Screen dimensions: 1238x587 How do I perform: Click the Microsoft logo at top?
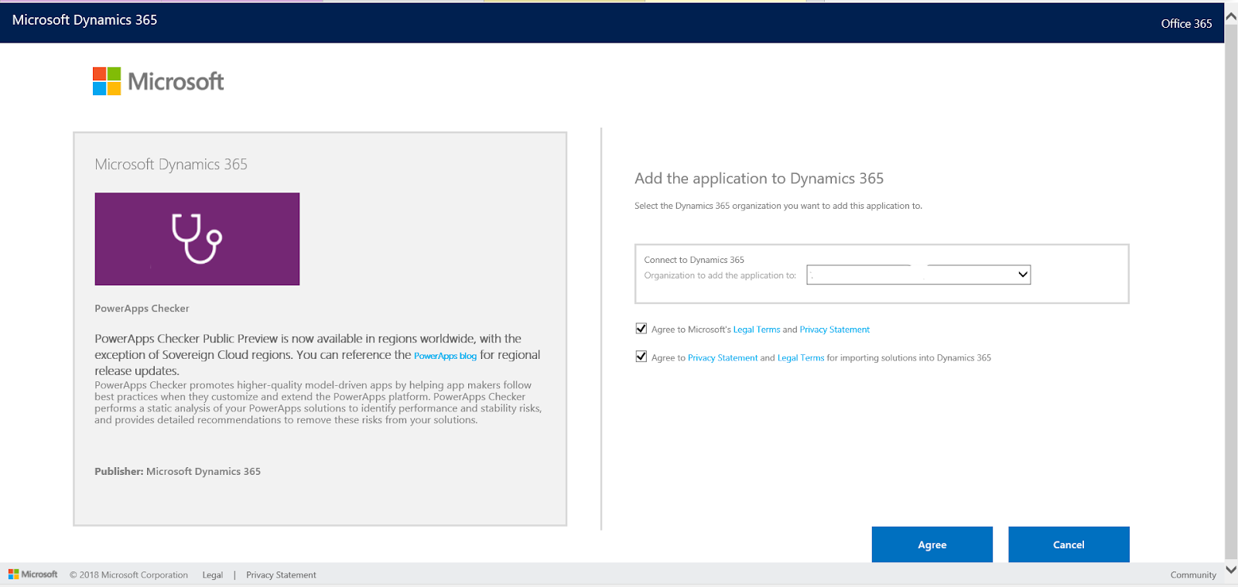tap(158, 81)
